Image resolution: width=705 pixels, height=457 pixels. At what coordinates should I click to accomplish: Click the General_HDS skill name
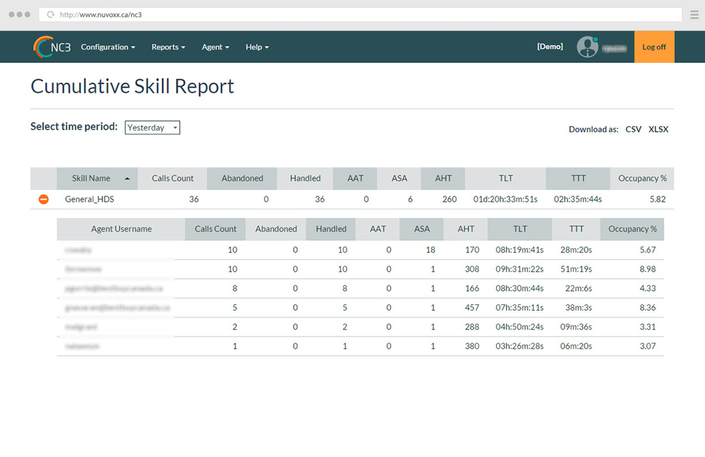coord(89,199)
